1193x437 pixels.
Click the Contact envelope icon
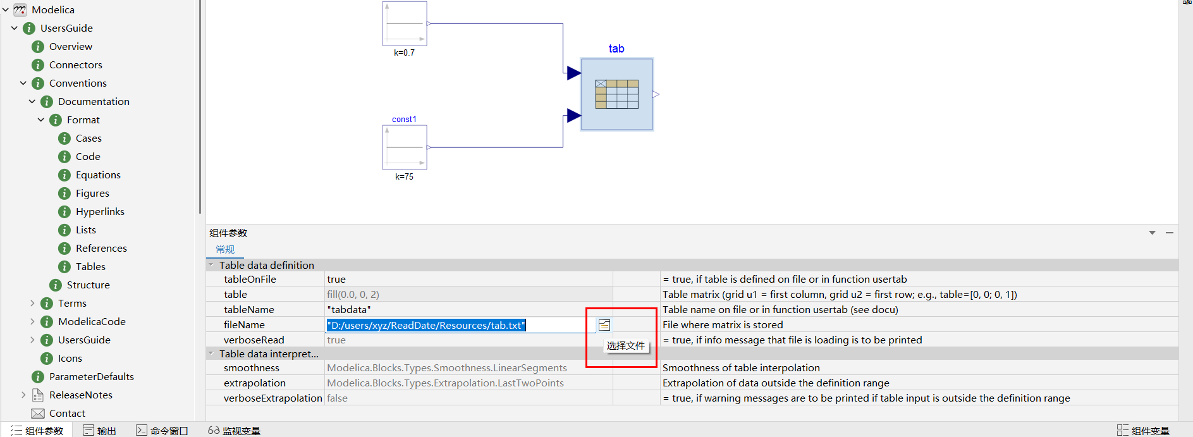tap(38, 414)
